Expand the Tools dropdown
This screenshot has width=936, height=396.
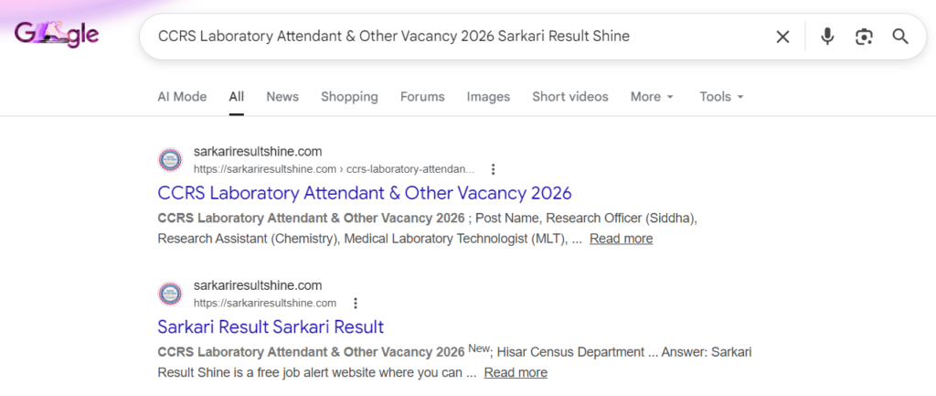pos(721,96)
